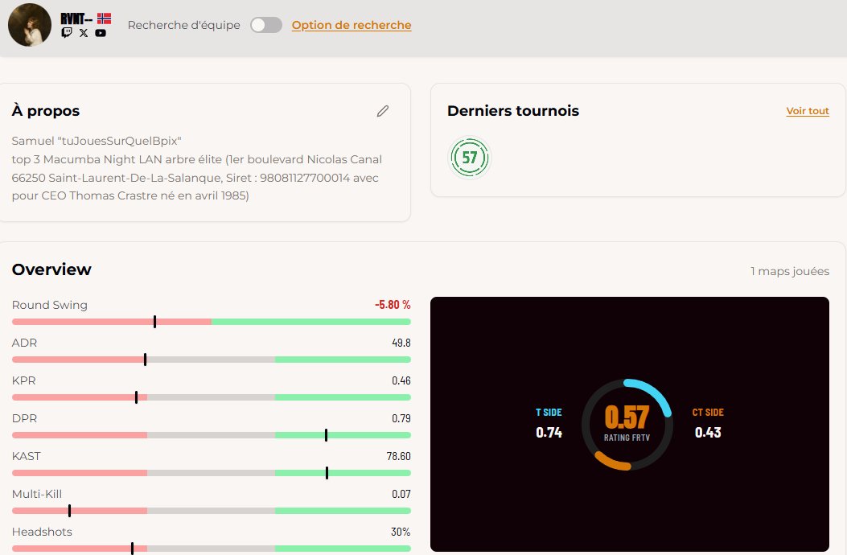Edit the À propos section with the pencil icon
Screen dimensions: 847x555
[382, 111]
